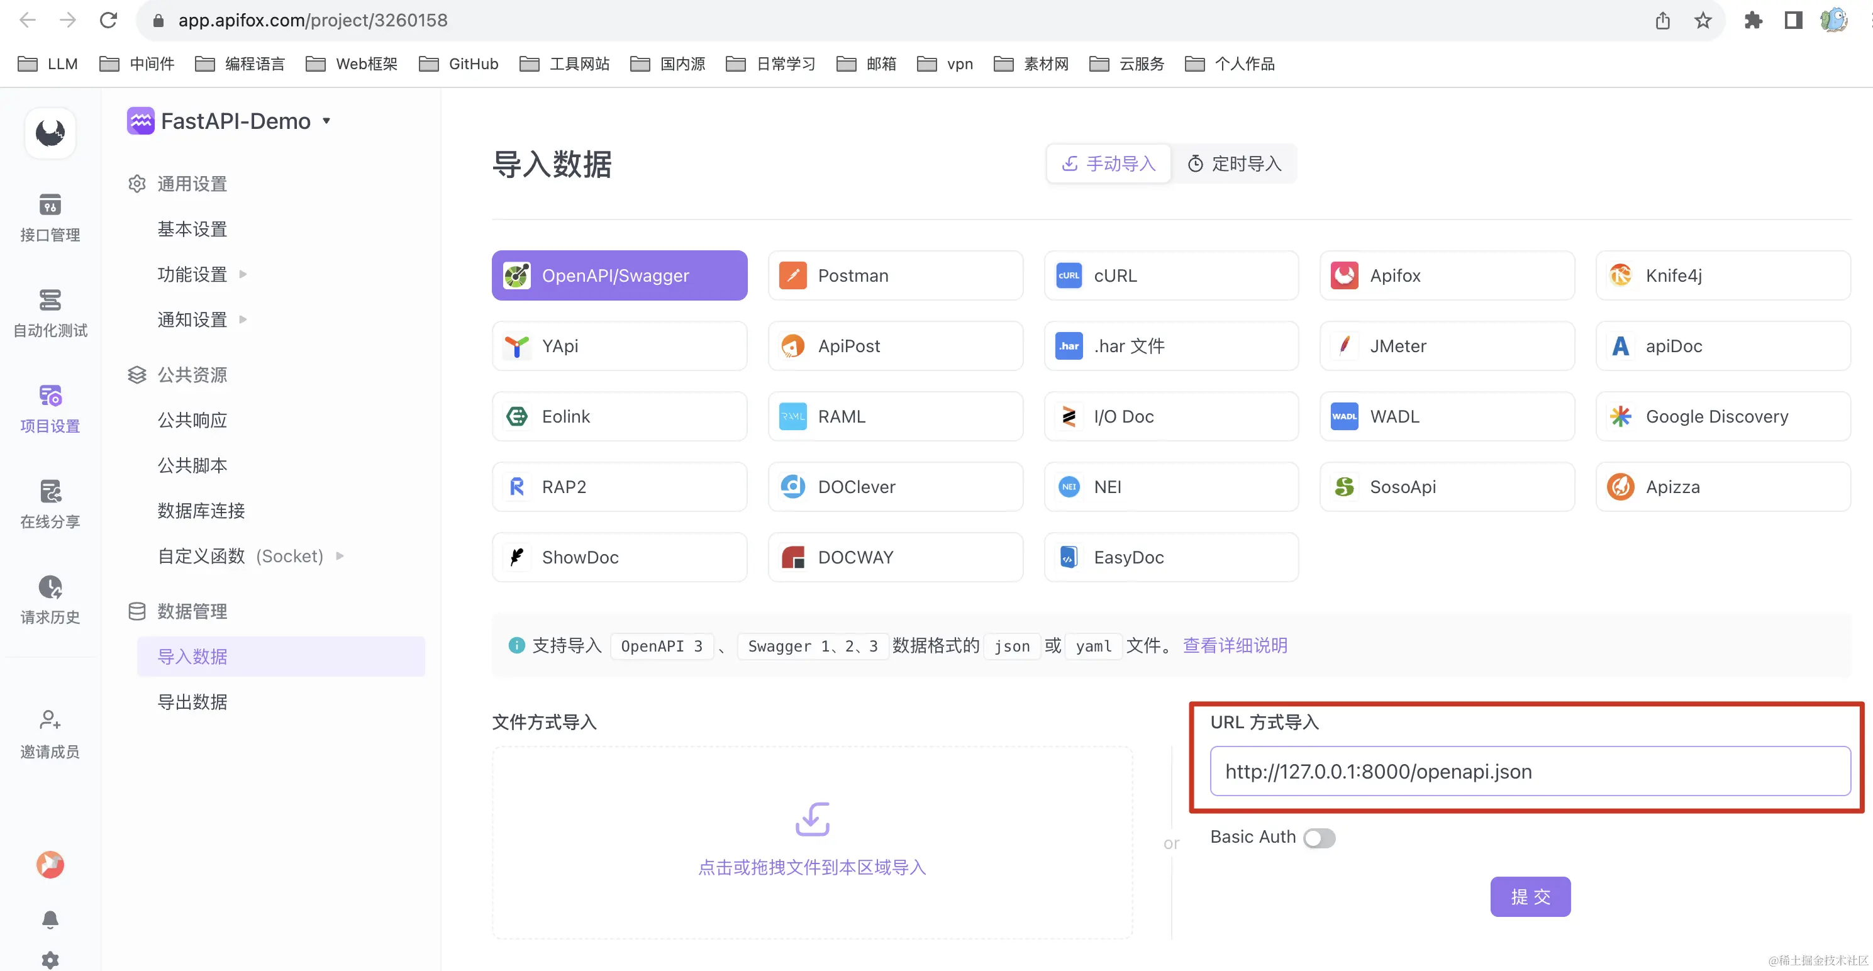Viewport: 1873px width, 971px height.
Task: Open 请求历史 in the left sidebar
Action: [x=50, y=601]
